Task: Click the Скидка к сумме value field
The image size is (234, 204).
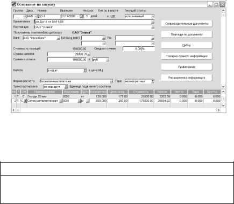Action: (132, 49)
